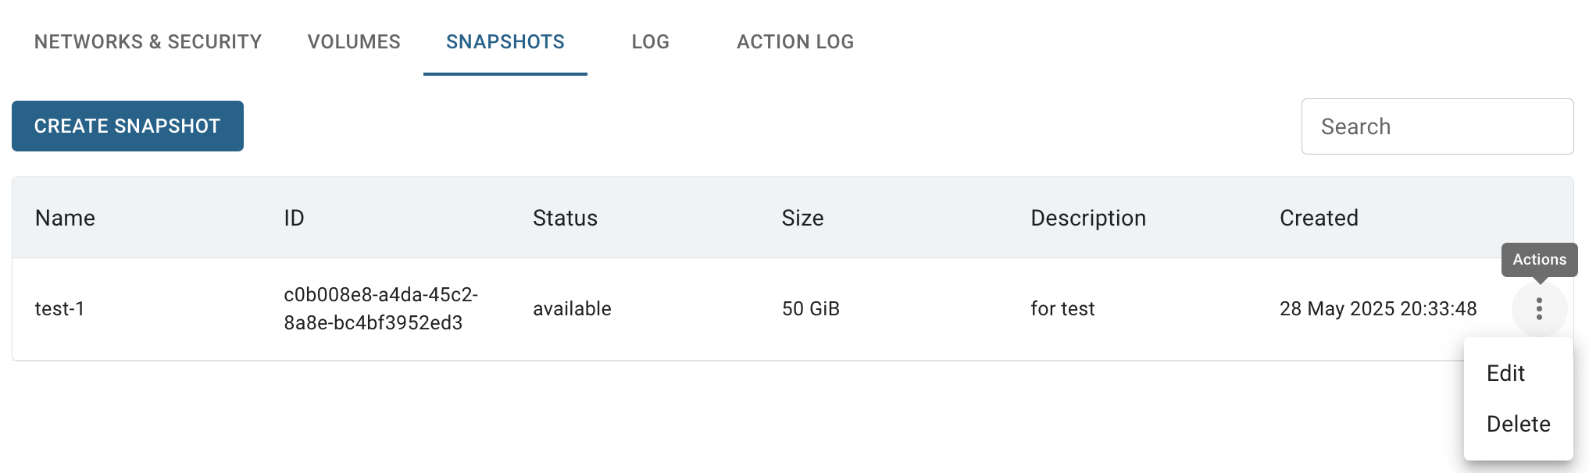
Task: Click the 28 May 2025 created timestamp
Action: (1378, 309)
